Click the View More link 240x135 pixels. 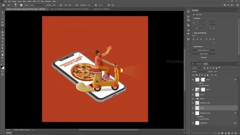pyautogui.click(x=204, y=57)
